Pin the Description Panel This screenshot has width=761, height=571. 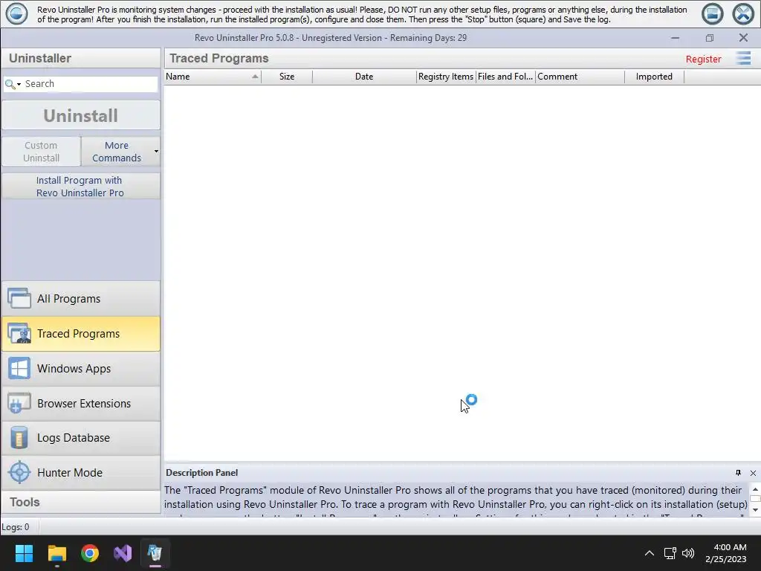coord(738,473)
